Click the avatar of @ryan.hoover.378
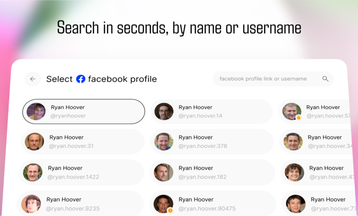This screenshot has height=216, width=358. 164,142
